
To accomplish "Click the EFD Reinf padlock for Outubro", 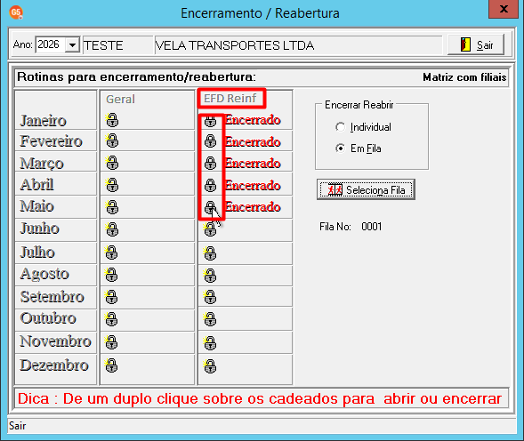I will pos(210,319).
